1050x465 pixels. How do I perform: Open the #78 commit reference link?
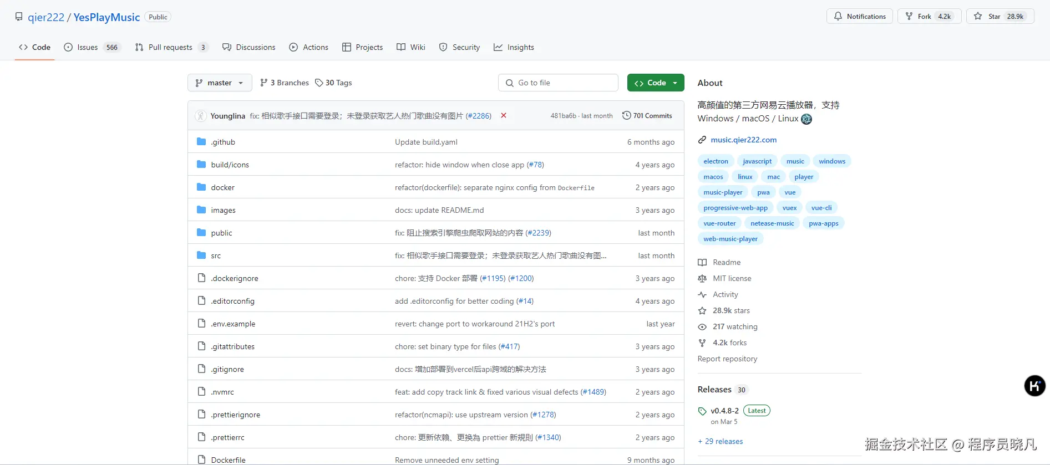[535, 165]
